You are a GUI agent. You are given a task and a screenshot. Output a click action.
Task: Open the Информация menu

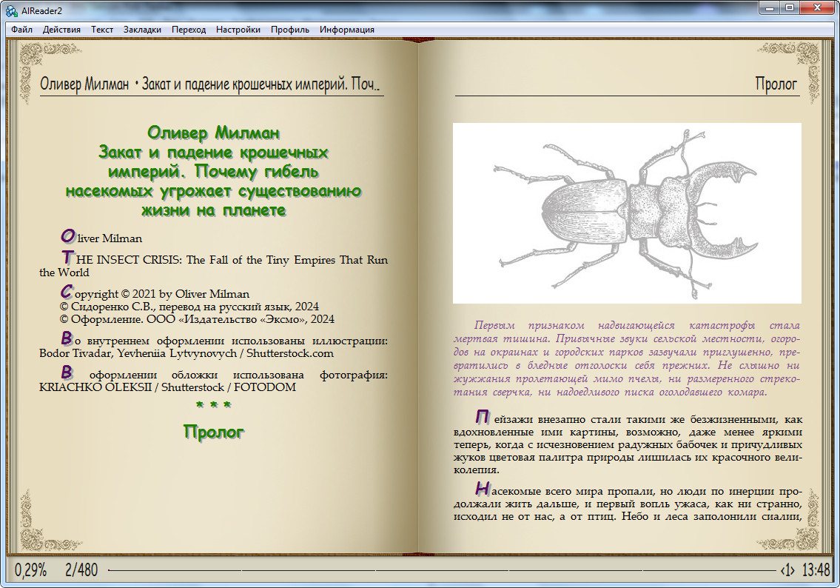[x=346, y=30]
